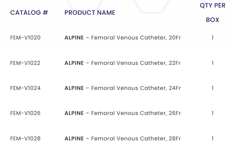
Task: Click quantity value for FEM-V1028 row
Action: click(213, 138)
